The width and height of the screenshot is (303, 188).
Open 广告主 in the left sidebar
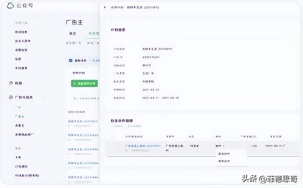point(19,116)
